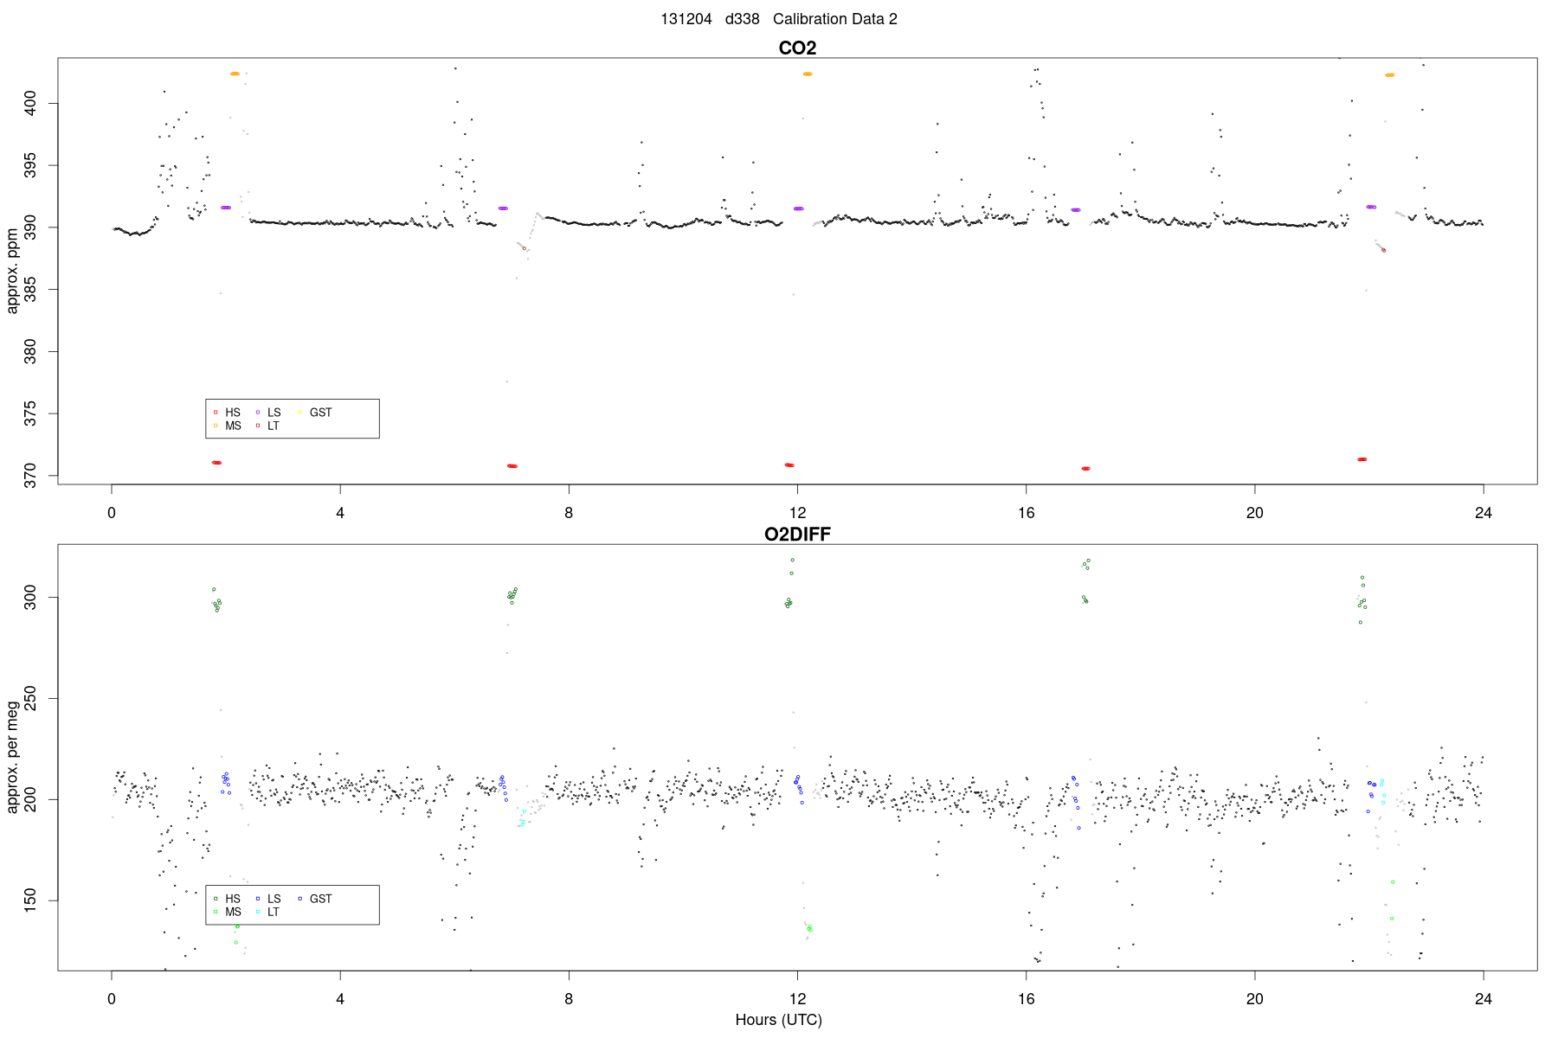Click LS legend entry in O2DIFF plot
Viewport: 1558px width, 1038px height.
pos(268,899)
